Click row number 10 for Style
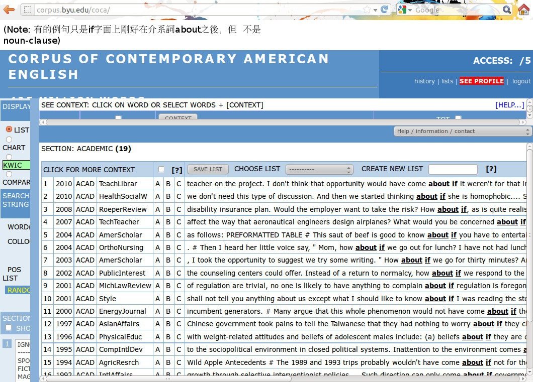Viewport: 533px width, 382px height. click(47, 299)
